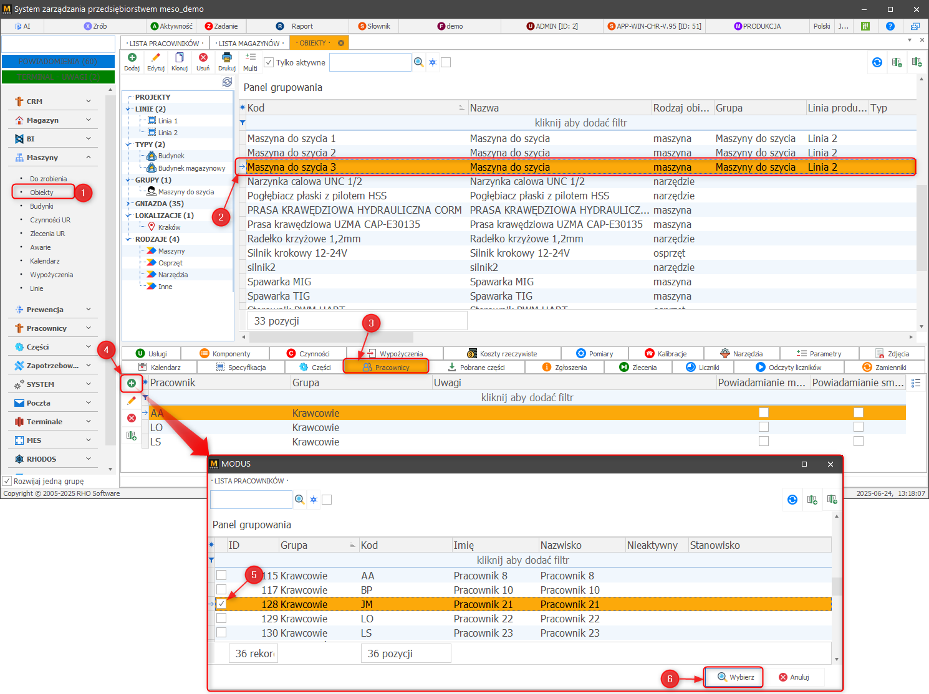Click the blue refresh icon in MODUS window
The height and width of the screenshot is (694, 929).
coord(792,500)
